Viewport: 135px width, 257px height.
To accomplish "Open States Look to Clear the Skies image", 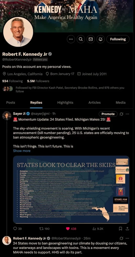I will [x=71, y=189].
